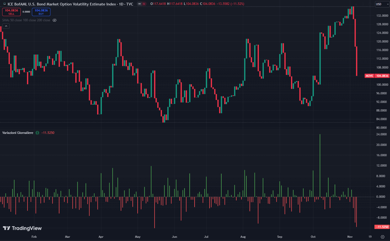Select the Variazioni Giornaliere indicator label
This screenshot has height=241, width=390.
pos(18,133)
